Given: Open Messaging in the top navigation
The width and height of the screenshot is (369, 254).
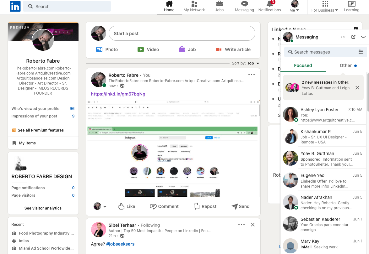Looking at the screenshot, I should [x=244, y=7].
